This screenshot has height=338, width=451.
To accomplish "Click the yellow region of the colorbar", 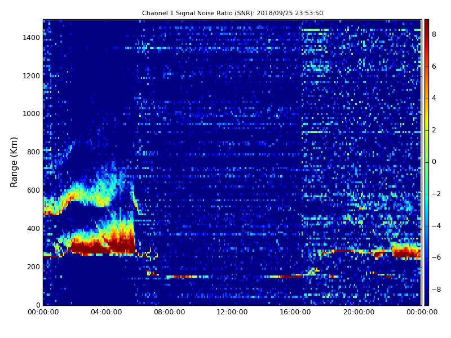I will pos(427,118).
